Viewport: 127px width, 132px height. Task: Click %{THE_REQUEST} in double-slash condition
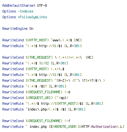click(x=39, y=57)
